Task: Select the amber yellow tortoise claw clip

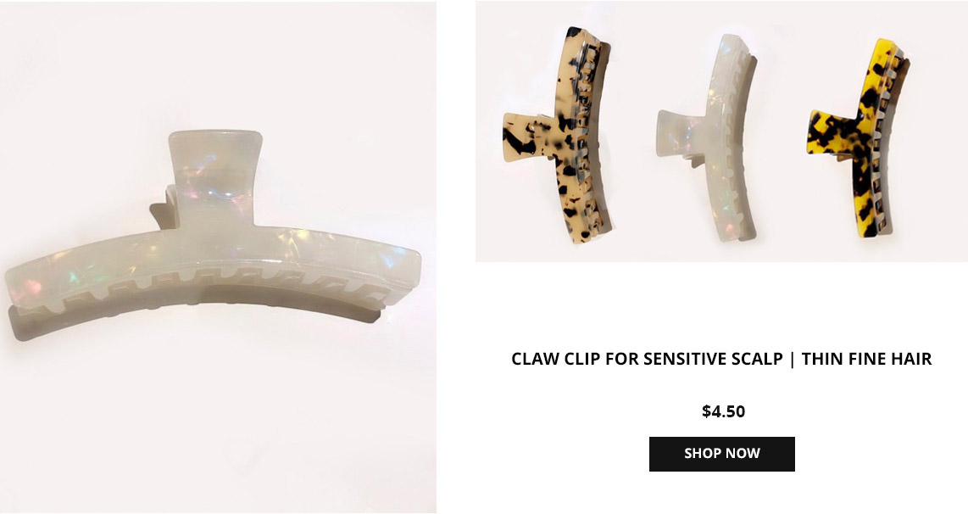Action: coord(860,137)
